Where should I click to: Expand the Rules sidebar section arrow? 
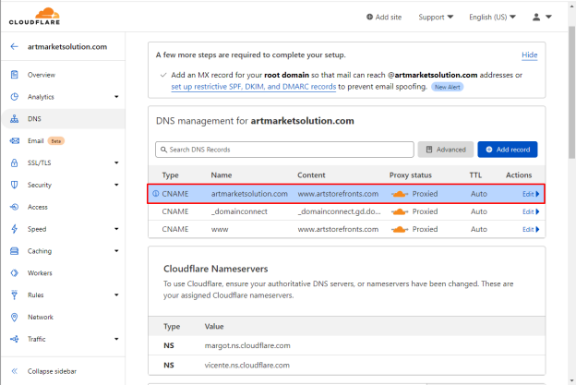pyautogui.click(x=116, y=295)
